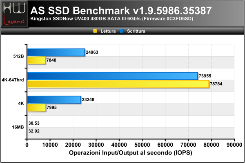Click the Operazioni Input/Output axis title

click(x=131, y=153)
